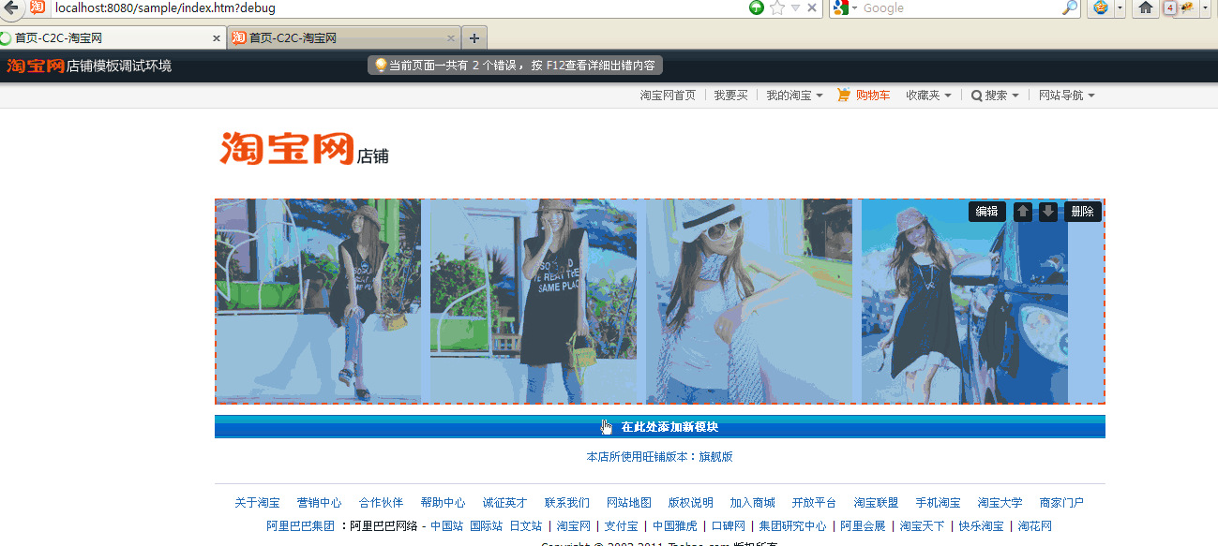Move module up with the up arrow icon

click(x=1023, y=212)
